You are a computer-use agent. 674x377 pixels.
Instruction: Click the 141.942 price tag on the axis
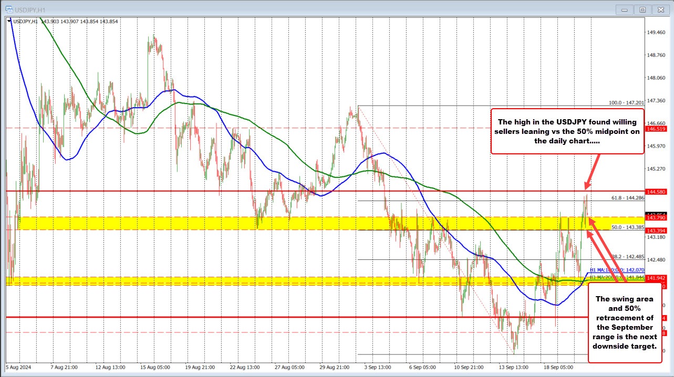(656, 279)
